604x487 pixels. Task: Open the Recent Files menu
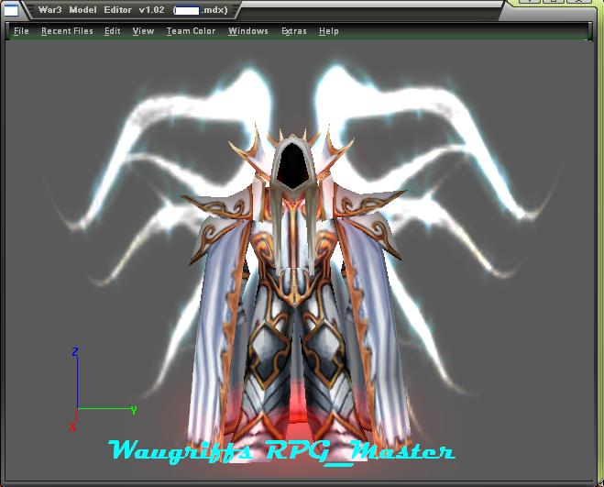67,31
